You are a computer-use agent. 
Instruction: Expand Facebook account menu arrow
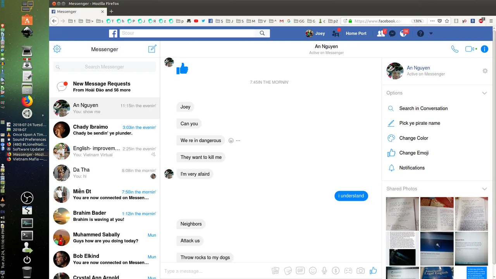click(x=431, y=34)
